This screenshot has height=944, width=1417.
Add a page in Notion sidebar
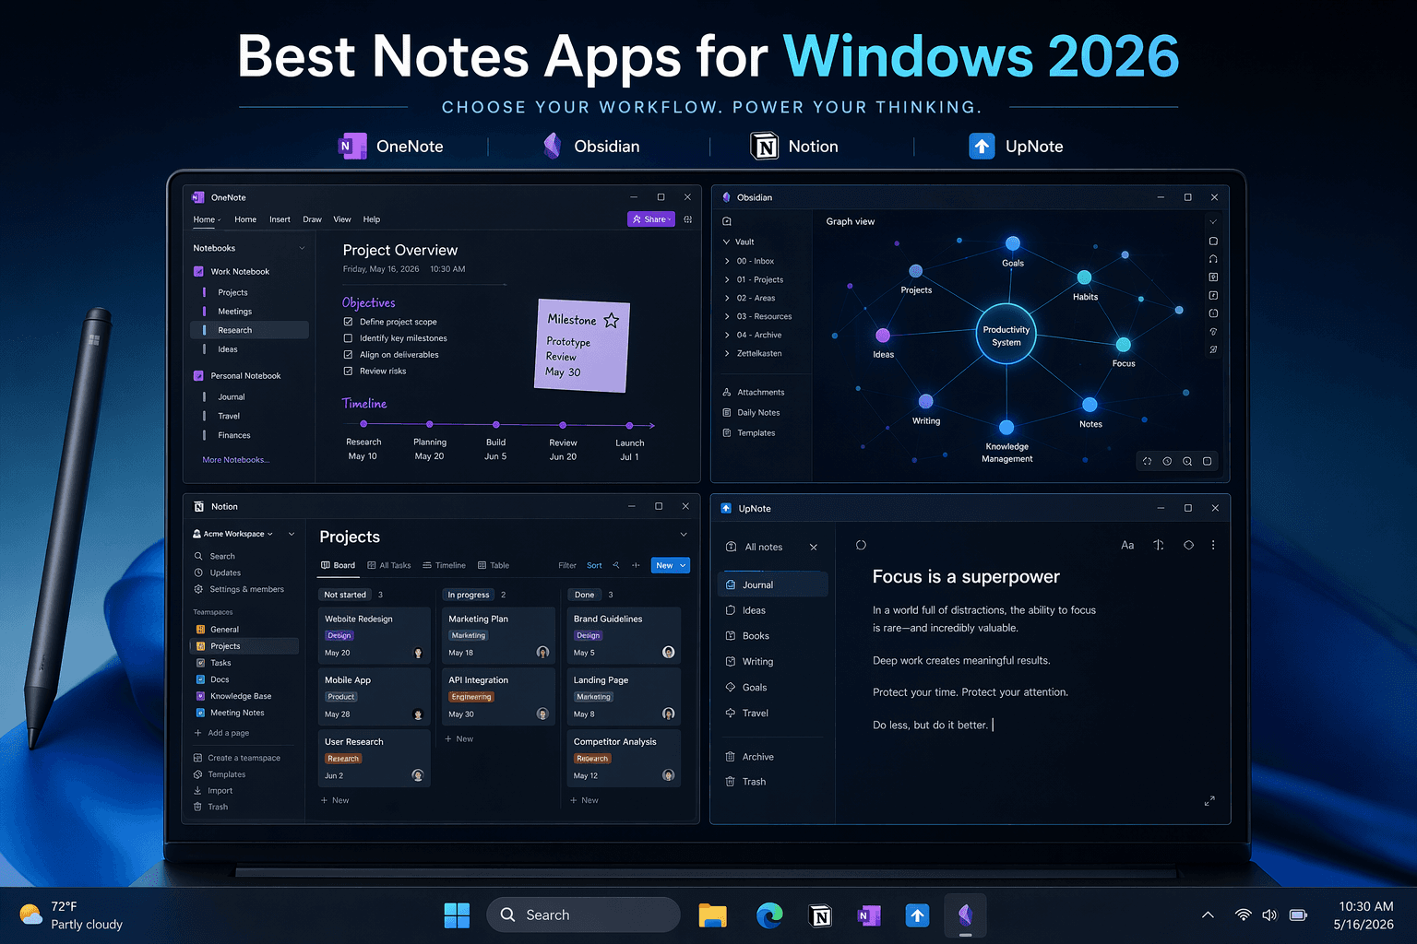(x=221, y=733)
